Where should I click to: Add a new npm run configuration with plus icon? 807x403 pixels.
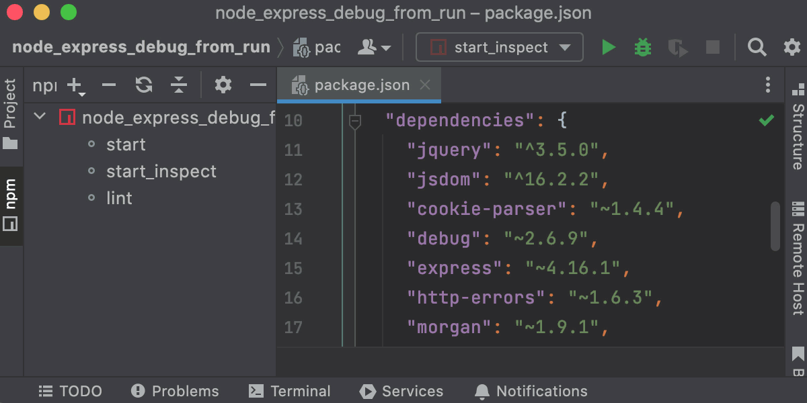coord(73,85)
